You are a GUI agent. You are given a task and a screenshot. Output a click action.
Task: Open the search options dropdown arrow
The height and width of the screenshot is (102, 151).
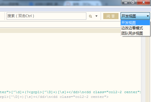click(96, 16)
